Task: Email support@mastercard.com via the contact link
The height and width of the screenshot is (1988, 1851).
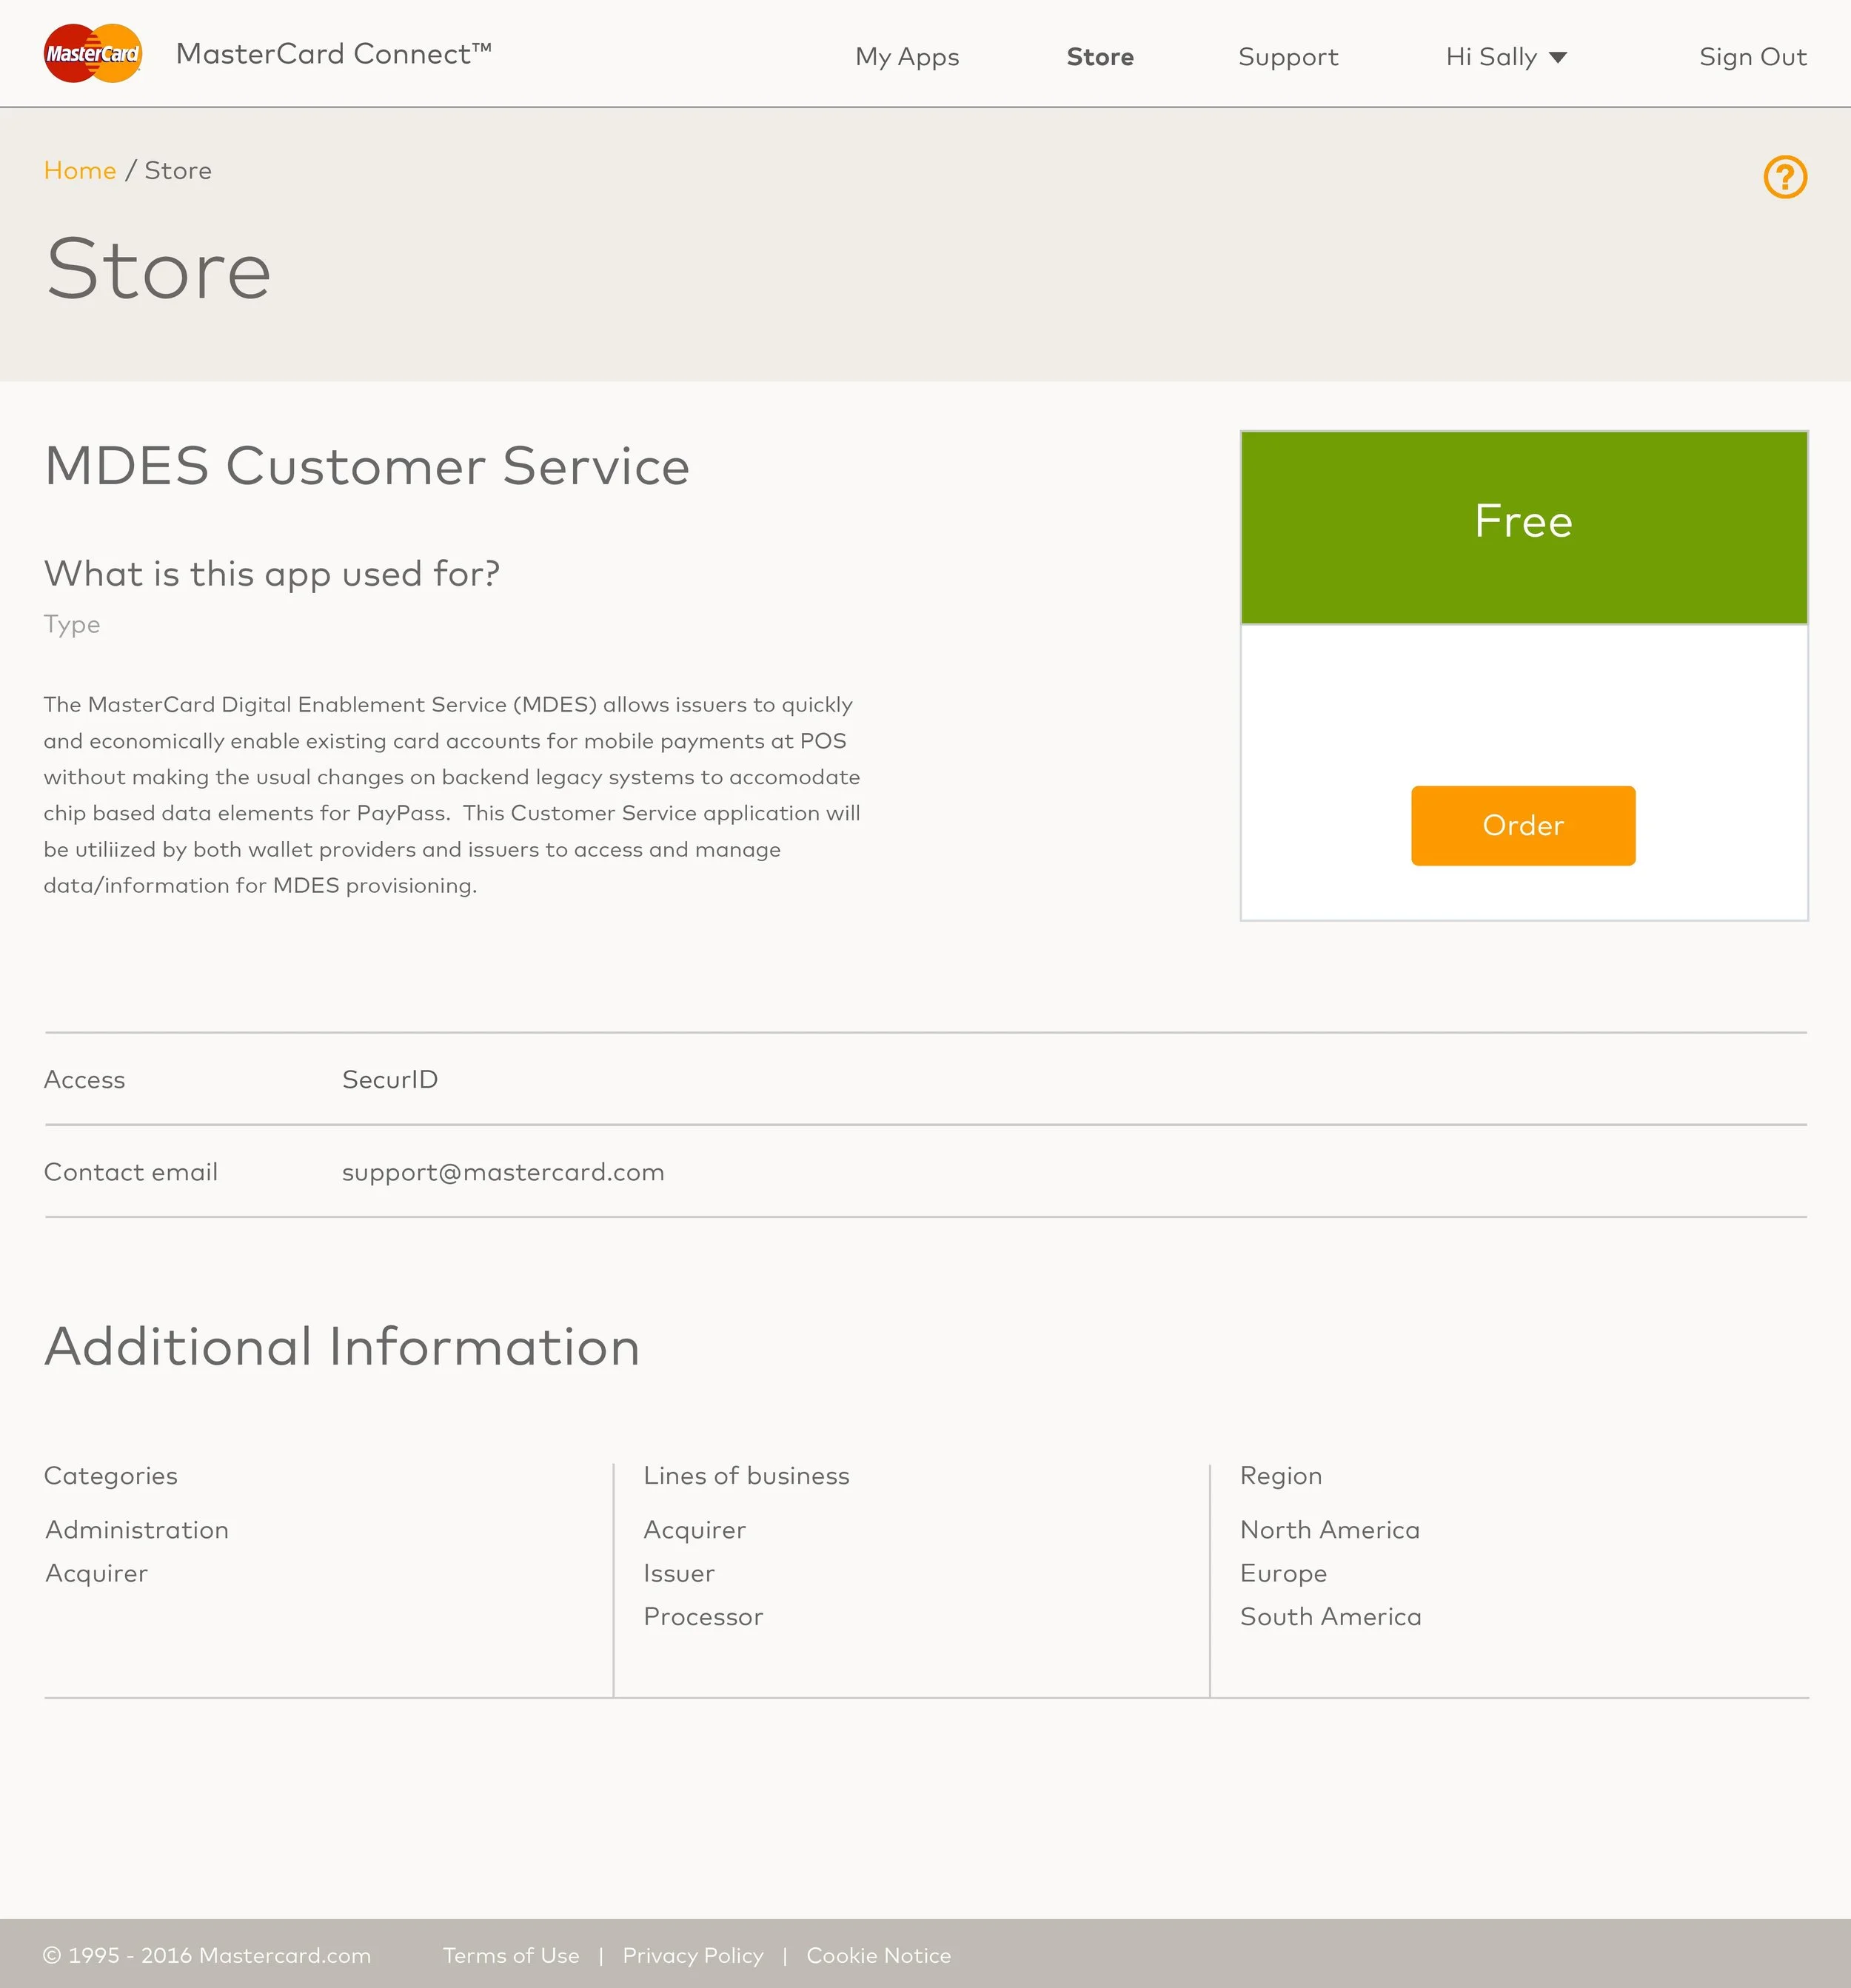Action: pyautogui.click(x=503, y=1172)
